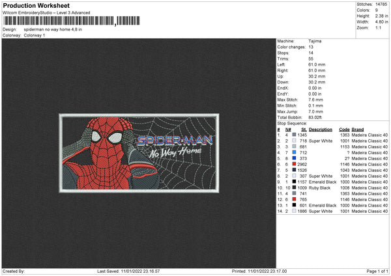Click code 1153 in stop row 3
Screen dimensions: 391x276
pos(345,147)
